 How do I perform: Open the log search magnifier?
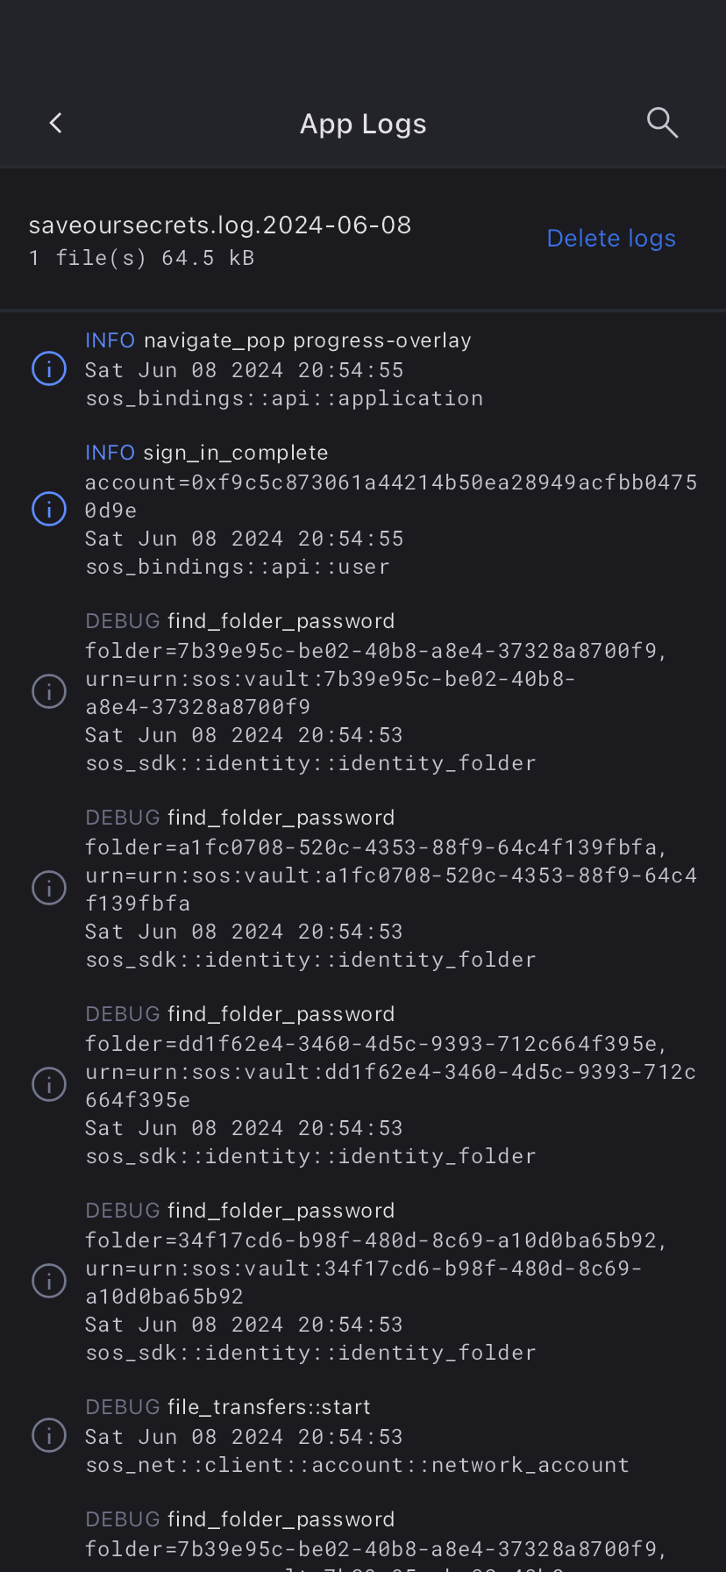pos(662,124)
